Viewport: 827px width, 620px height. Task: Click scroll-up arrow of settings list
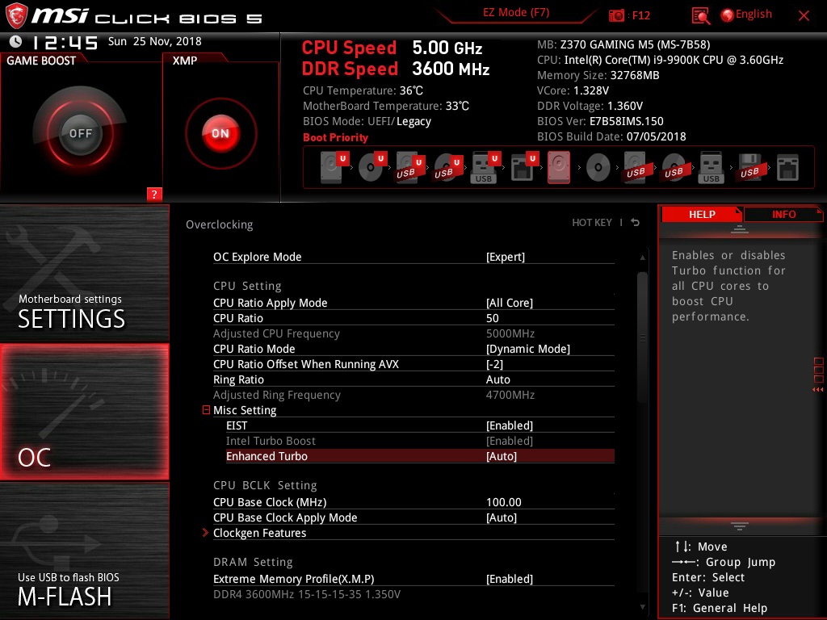[642, 258]
